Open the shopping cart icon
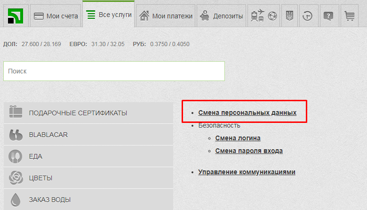The height and width of the screenshot is (210, 367). [349, 16]
